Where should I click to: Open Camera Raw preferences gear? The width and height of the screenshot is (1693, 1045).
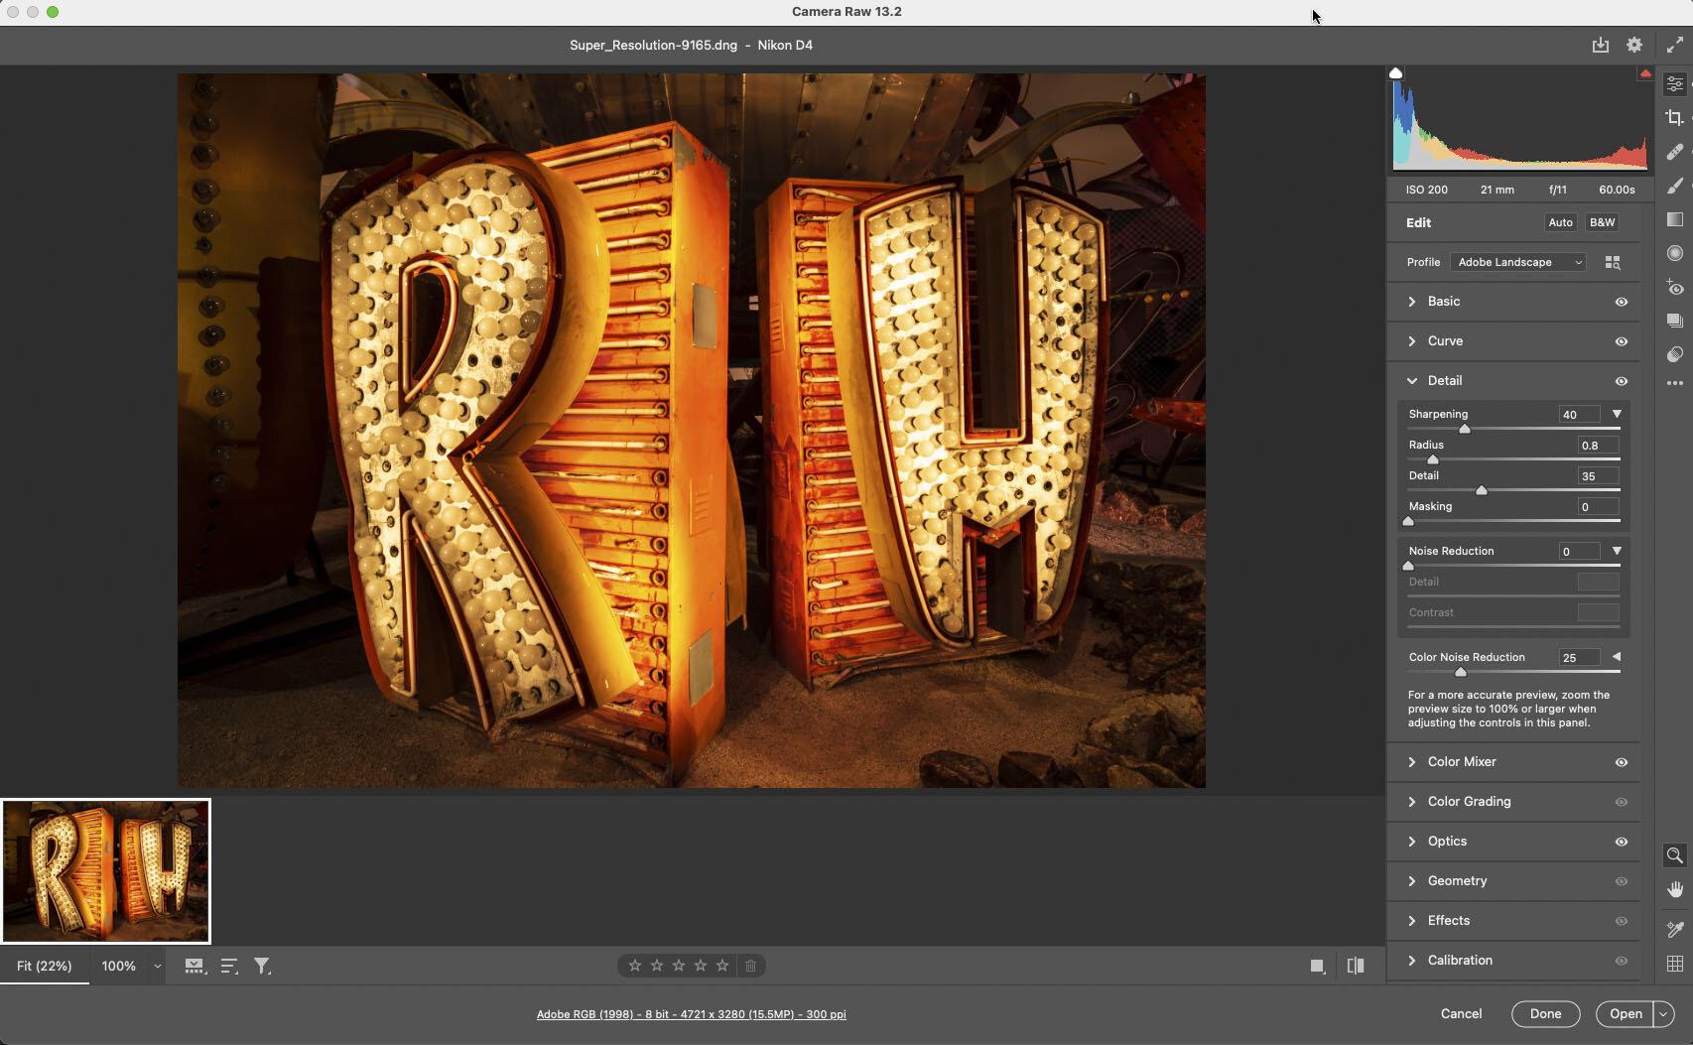click(x=1633, y=45)
